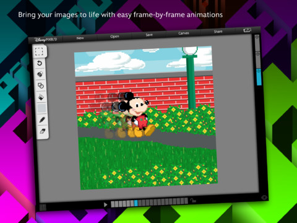
Task: Click the image export icon beside Share
Action: (x=247, y=30)
